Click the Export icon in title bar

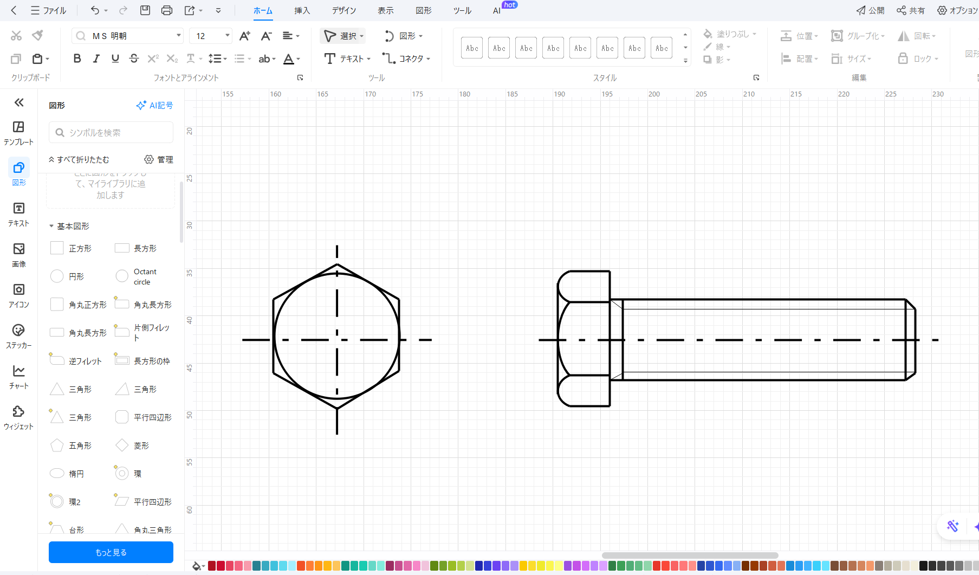tap(190, 10)
